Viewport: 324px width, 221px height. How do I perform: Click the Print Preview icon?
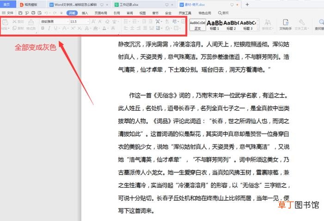click(x=40, y=13)
